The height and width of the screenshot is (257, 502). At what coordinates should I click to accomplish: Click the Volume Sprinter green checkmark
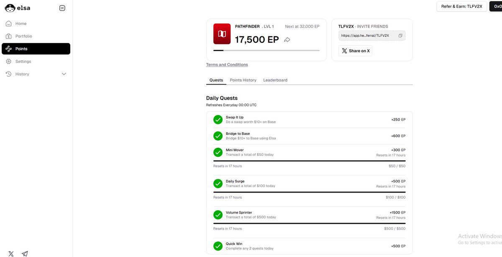tap(218, 215)
